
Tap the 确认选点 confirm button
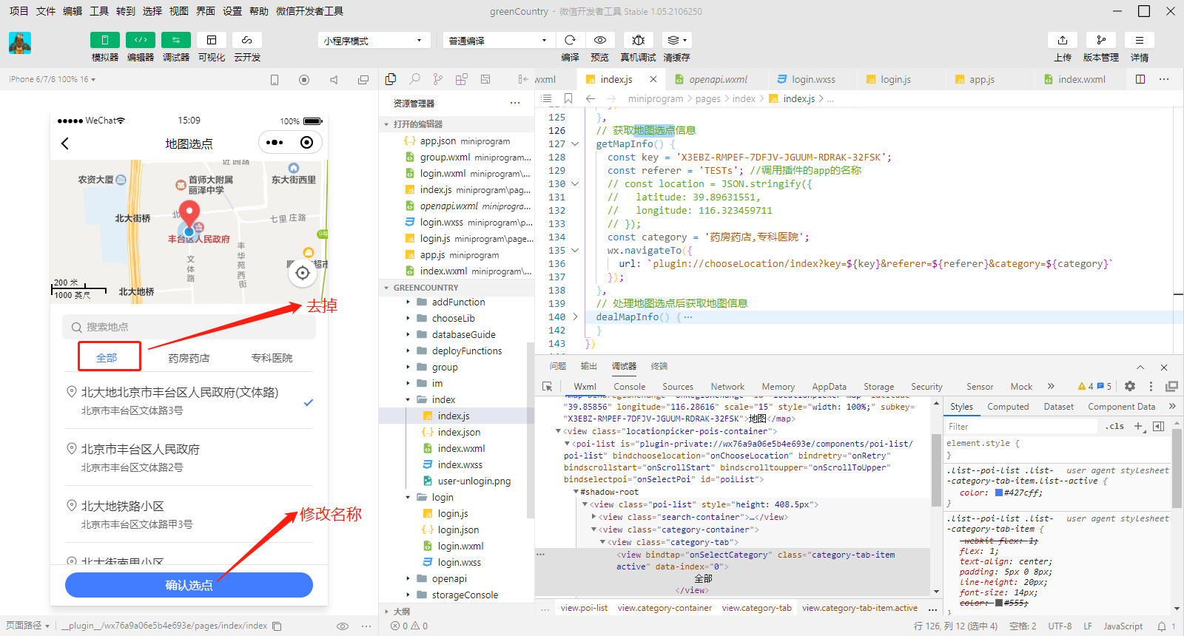click(189, 585)
